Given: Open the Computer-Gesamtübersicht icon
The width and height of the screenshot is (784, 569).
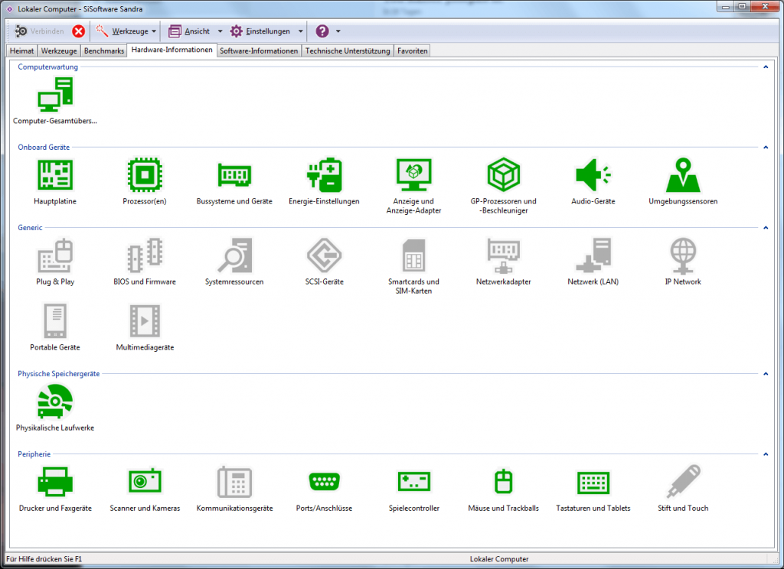Looking at the screenshot, I should click(54, 96).
